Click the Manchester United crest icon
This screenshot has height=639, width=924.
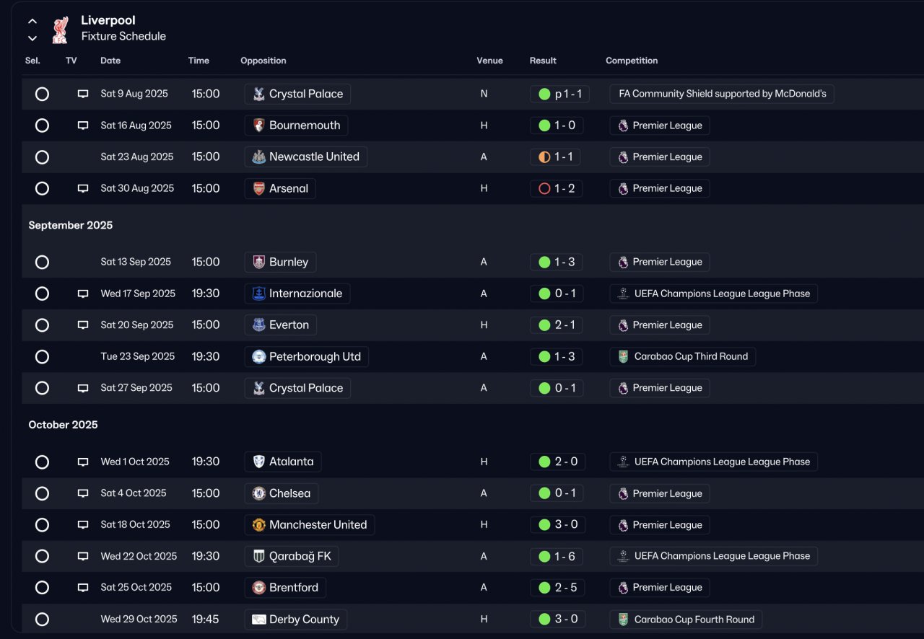click(259, 525)
